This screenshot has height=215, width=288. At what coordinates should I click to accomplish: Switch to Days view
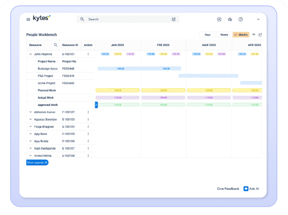pos(208,35)
